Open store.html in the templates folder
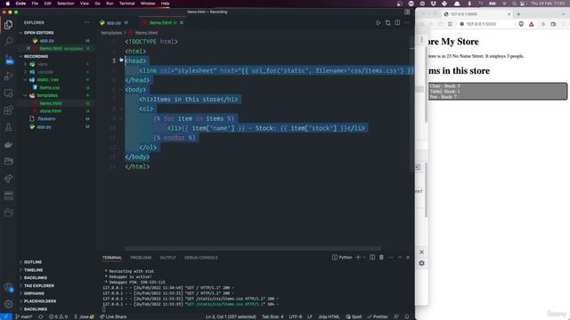 pos(51,111)
